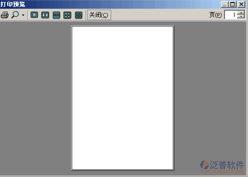Click gray background left of preview page

35,98
